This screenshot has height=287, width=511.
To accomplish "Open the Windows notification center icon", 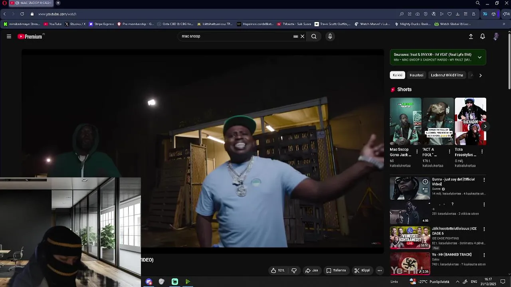I will click(x=503, y=281).
